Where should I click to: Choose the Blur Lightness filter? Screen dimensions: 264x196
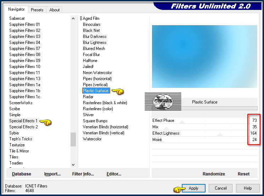tap(95, 43)
